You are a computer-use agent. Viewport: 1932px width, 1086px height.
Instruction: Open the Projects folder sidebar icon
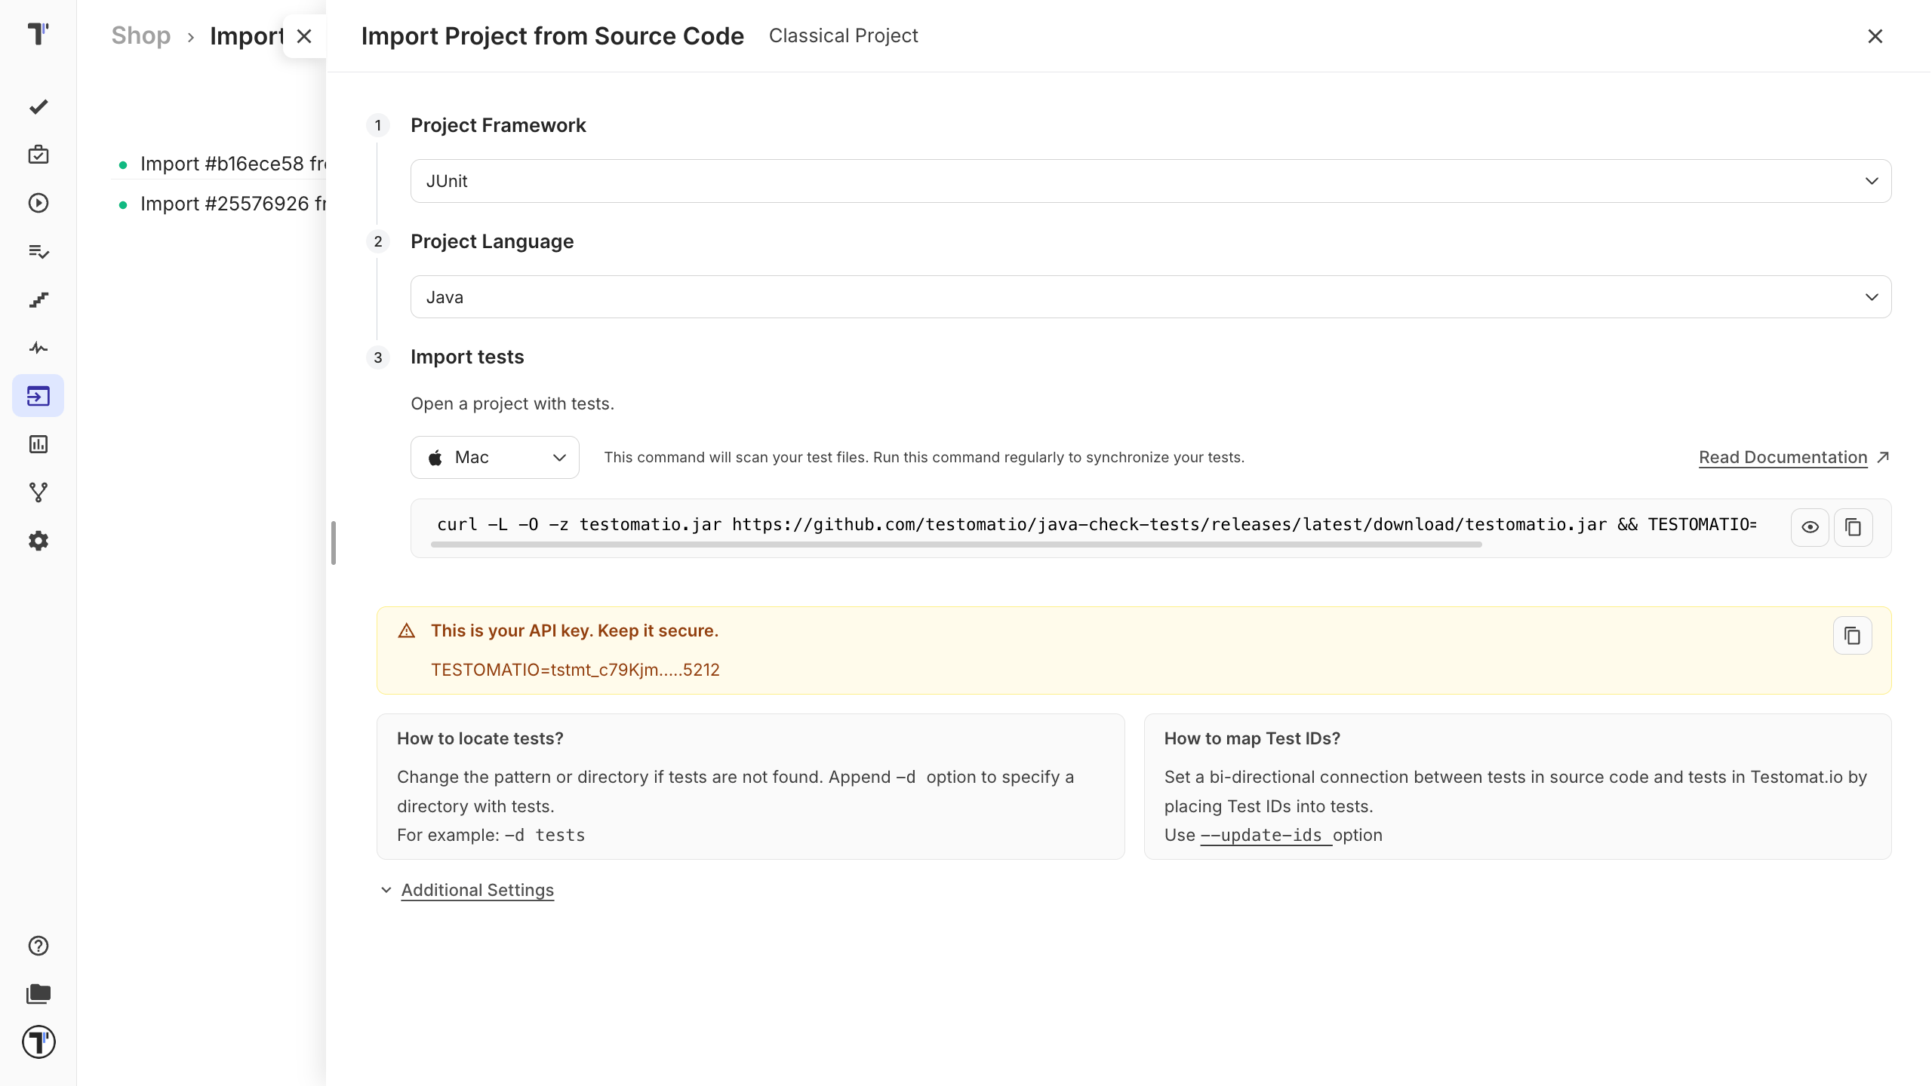(x=38, y=994)
